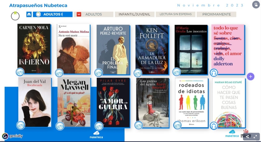Image resolution: width=261 pixels, height=142 pixels.
Task: Select the LECTURA SIN ESPERAS tab
Action: pos(176,14)
